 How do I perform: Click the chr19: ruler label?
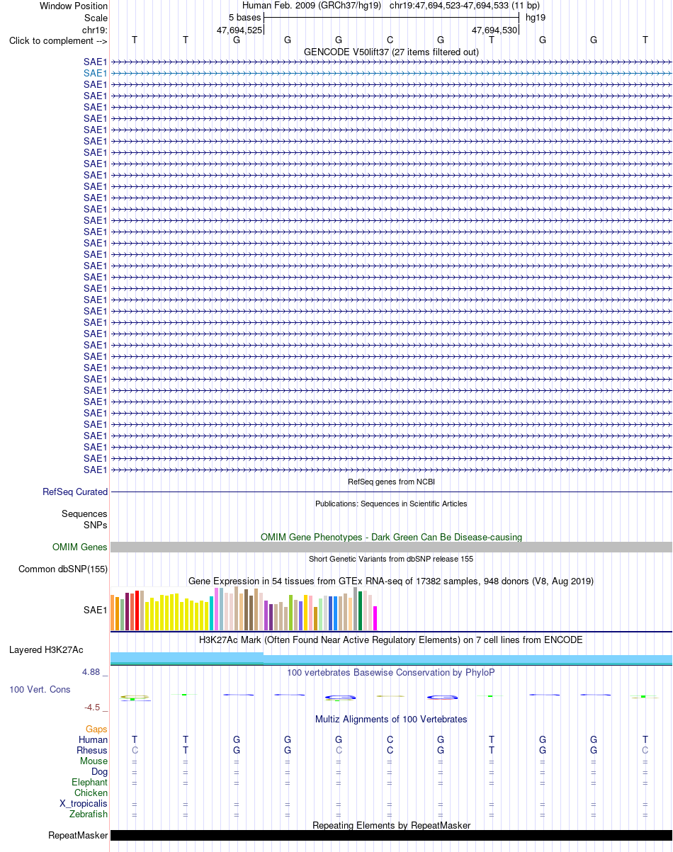[95, 30]
